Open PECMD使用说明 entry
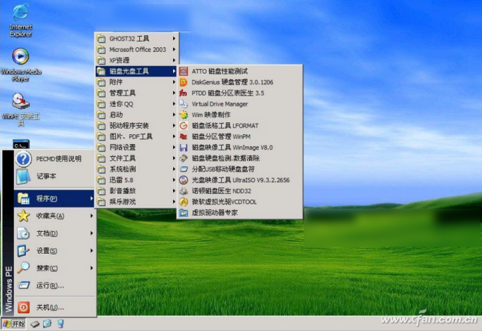Viewport: 482px width, 331px height. click(x=54, y=159)
